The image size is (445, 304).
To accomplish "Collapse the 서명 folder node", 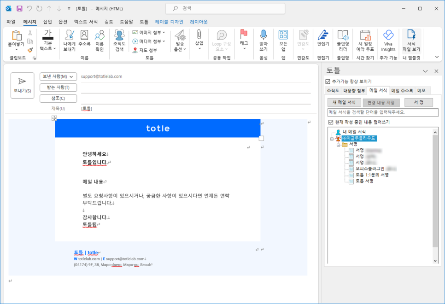I will (x=338, y=145).
